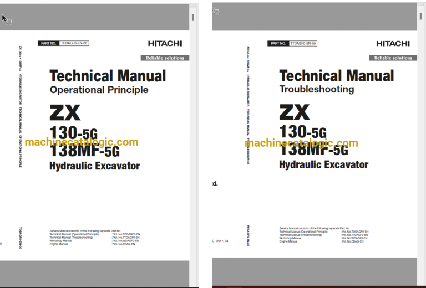The image size is (426, 288).
Task: Click 'Service Manual consists of' line in right document
Action: point(315,229)
